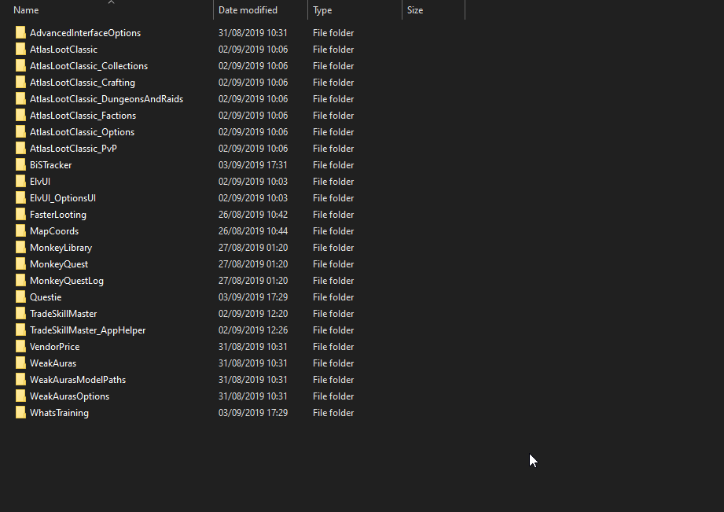724x512 pixels.
Task: Select the ElvUI_OptionsUI folder name
Action: tap(63, 198)
